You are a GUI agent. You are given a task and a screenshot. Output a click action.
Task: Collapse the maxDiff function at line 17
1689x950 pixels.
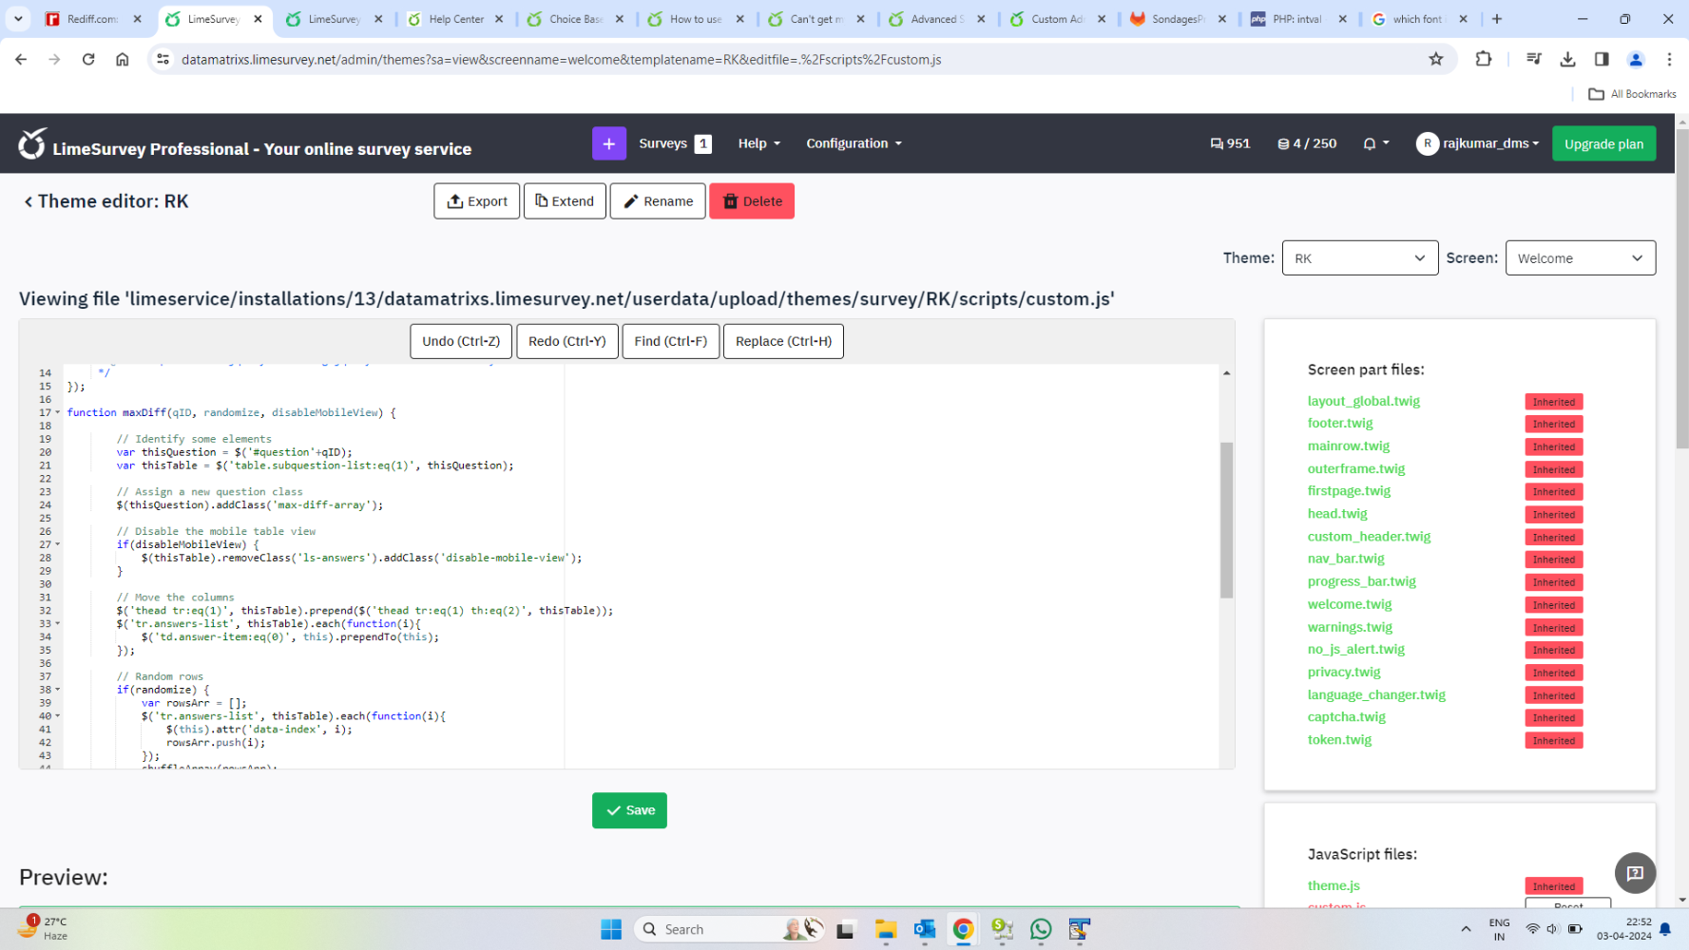pyautogui.click(x=57, y=412)
